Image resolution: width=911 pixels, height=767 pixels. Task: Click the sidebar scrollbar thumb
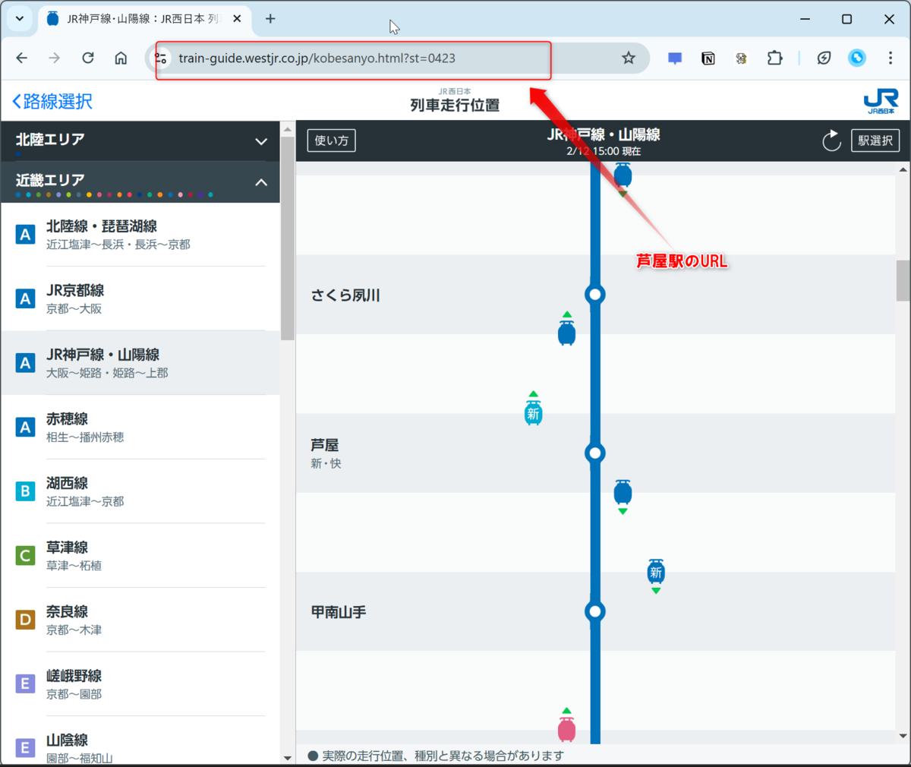tap(288, 239)
